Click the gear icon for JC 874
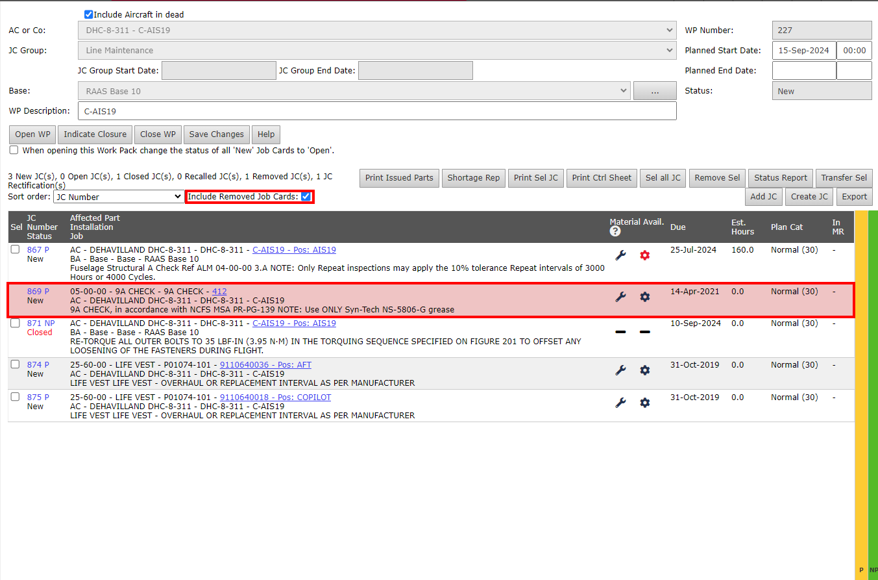This screenshot has width=878, height=580. pyautogui.click(x=644, y=370)
